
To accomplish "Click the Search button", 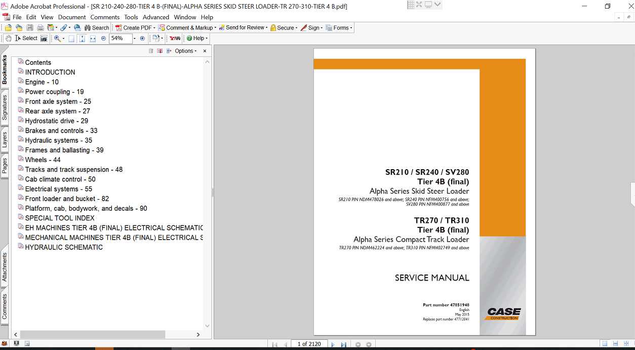I will (x=96, y=28).
